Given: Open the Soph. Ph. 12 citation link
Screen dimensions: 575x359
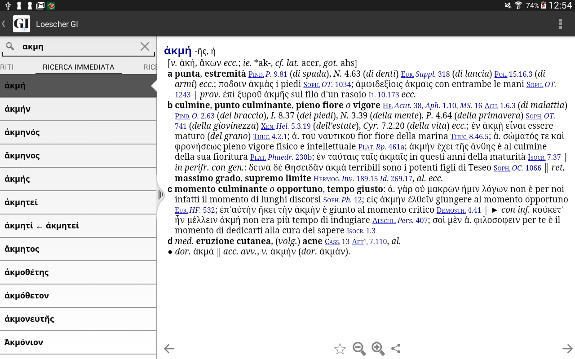Looking at the screenshot, I should tap(343, 200).
